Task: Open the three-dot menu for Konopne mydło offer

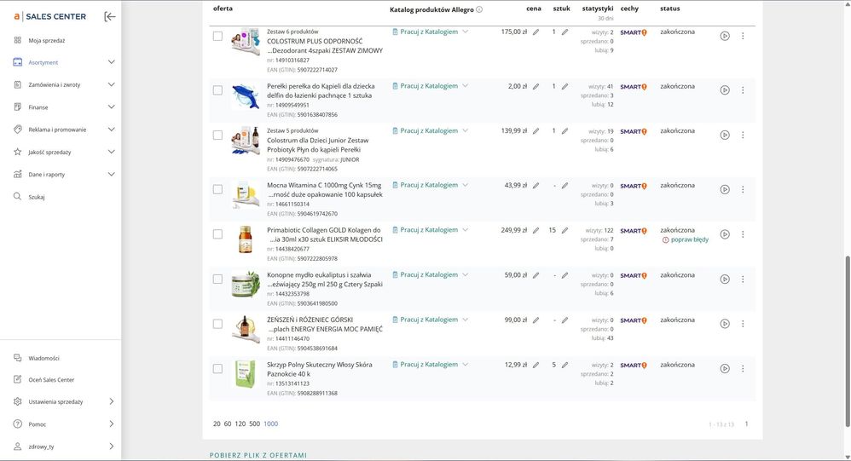Action: [743, 279]
